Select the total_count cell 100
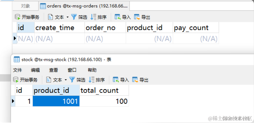This screenshot has height=123, width=254. tap(104, 101)
